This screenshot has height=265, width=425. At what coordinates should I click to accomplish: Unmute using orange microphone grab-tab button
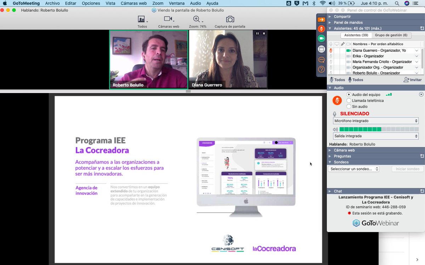click(321, 29)
